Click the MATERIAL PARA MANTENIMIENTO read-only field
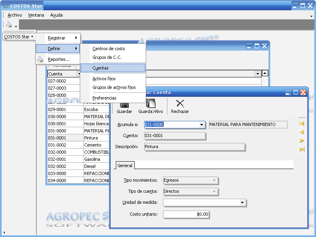 point(248,124)
